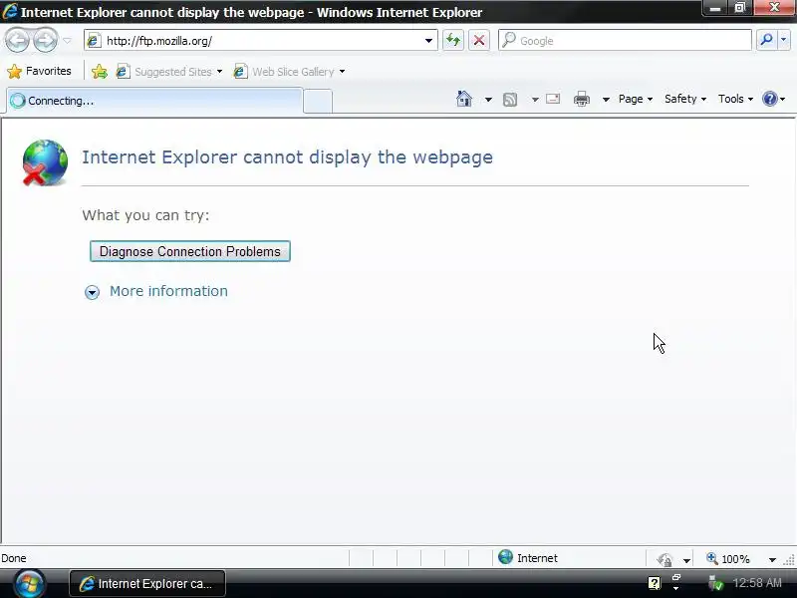Refresh the page with the green arrows icon

pyautogui.click(x=453, y=40)
